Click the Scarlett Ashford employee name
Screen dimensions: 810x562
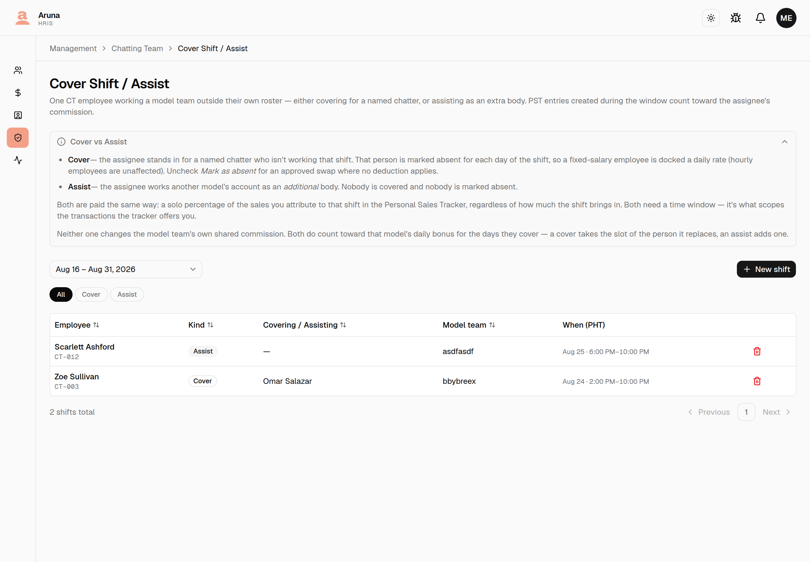click(x=85, y=347)
